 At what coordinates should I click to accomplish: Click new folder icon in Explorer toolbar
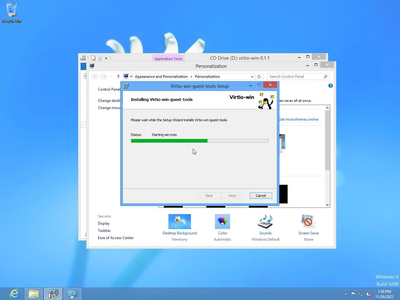[100, 58]
